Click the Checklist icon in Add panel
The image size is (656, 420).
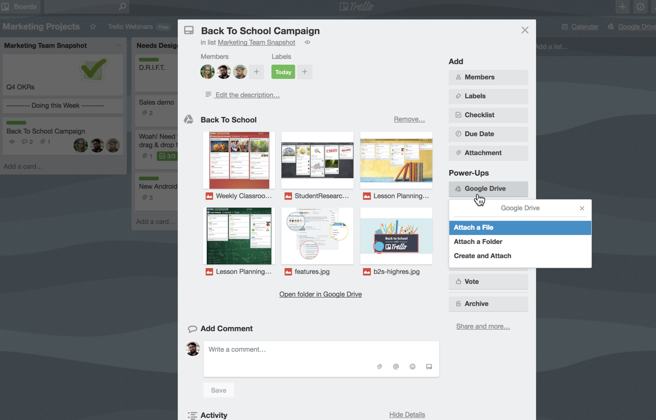click(x=457, y=114)
